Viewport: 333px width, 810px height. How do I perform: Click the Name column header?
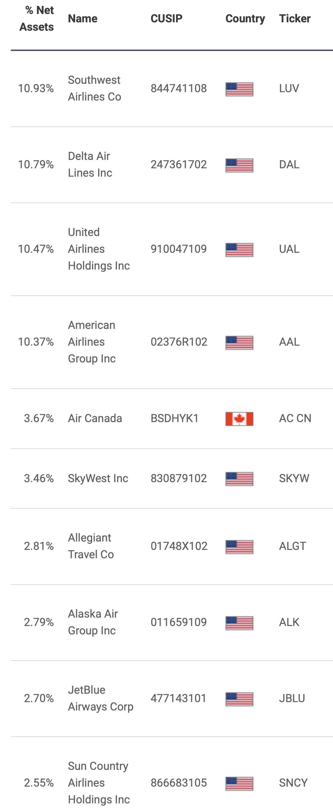[x=83, y=19]
